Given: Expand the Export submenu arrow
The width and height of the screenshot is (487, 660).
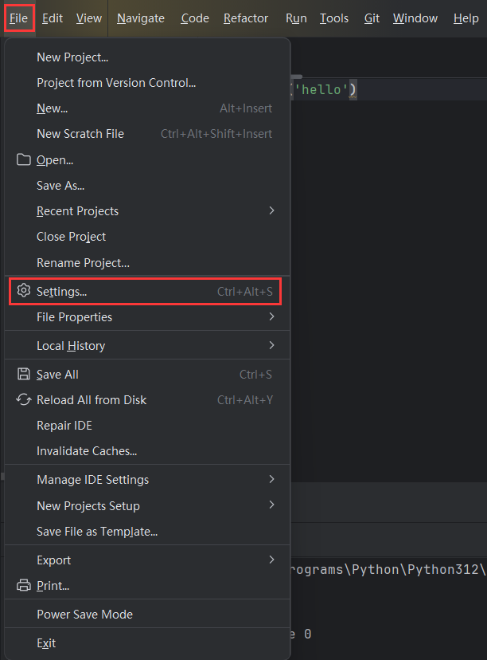Looking at the screenshot, I should click(x=271, y=560).
